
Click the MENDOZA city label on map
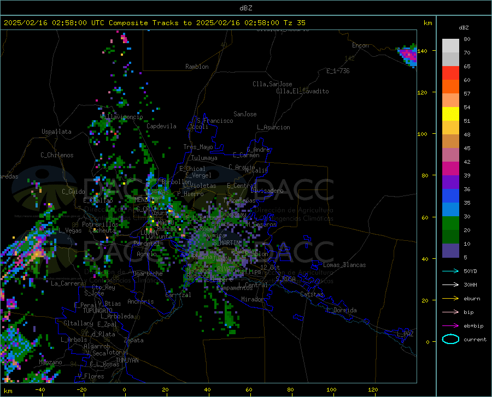(146, 200)
